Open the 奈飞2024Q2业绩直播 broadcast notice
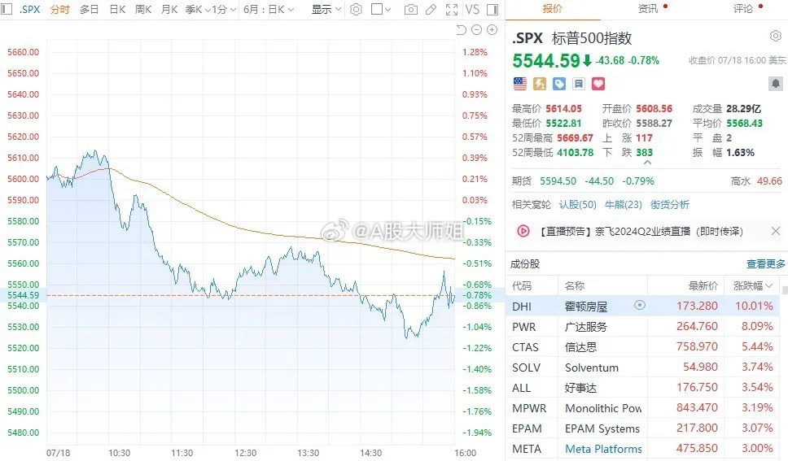Screen dimensions: 788x461 641,232
